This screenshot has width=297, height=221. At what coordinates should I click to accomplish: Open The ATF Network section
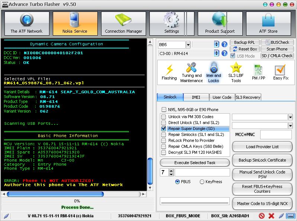pyautogui.click(x=27, y=23)
